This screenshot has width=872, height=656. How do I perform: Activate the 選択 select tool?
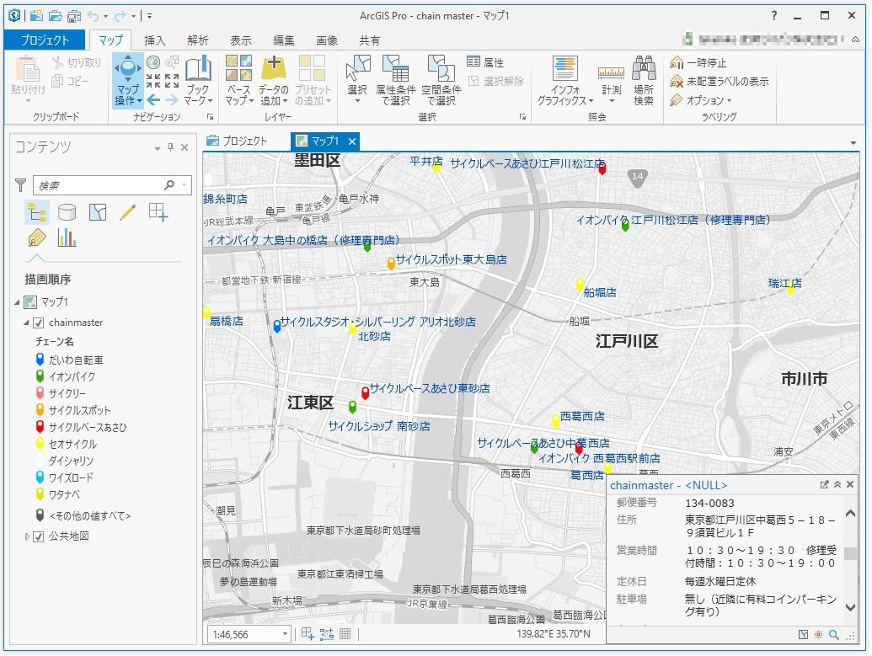pyautogui.click(x=357, y=79)
